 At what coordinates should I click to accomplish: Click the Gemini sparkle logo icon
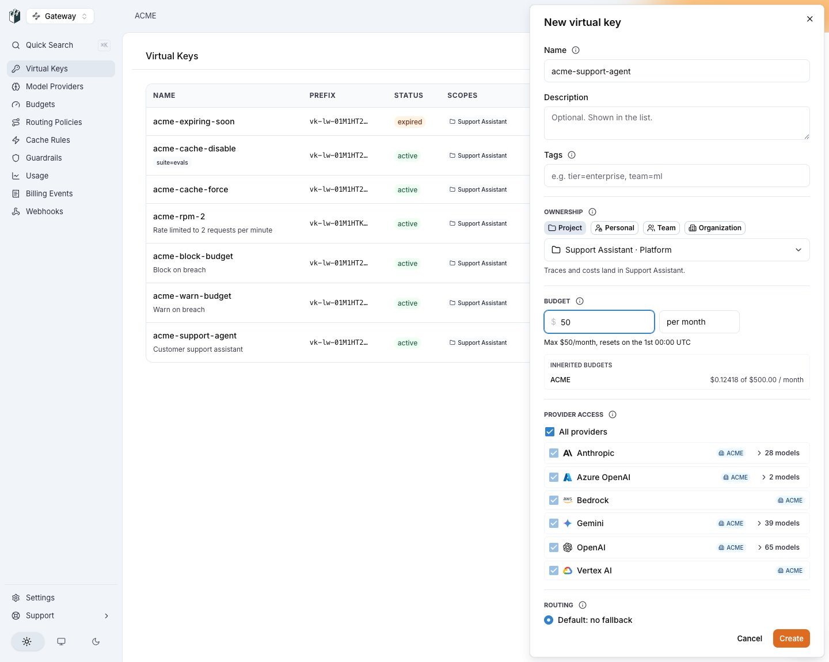click(568, 523)
